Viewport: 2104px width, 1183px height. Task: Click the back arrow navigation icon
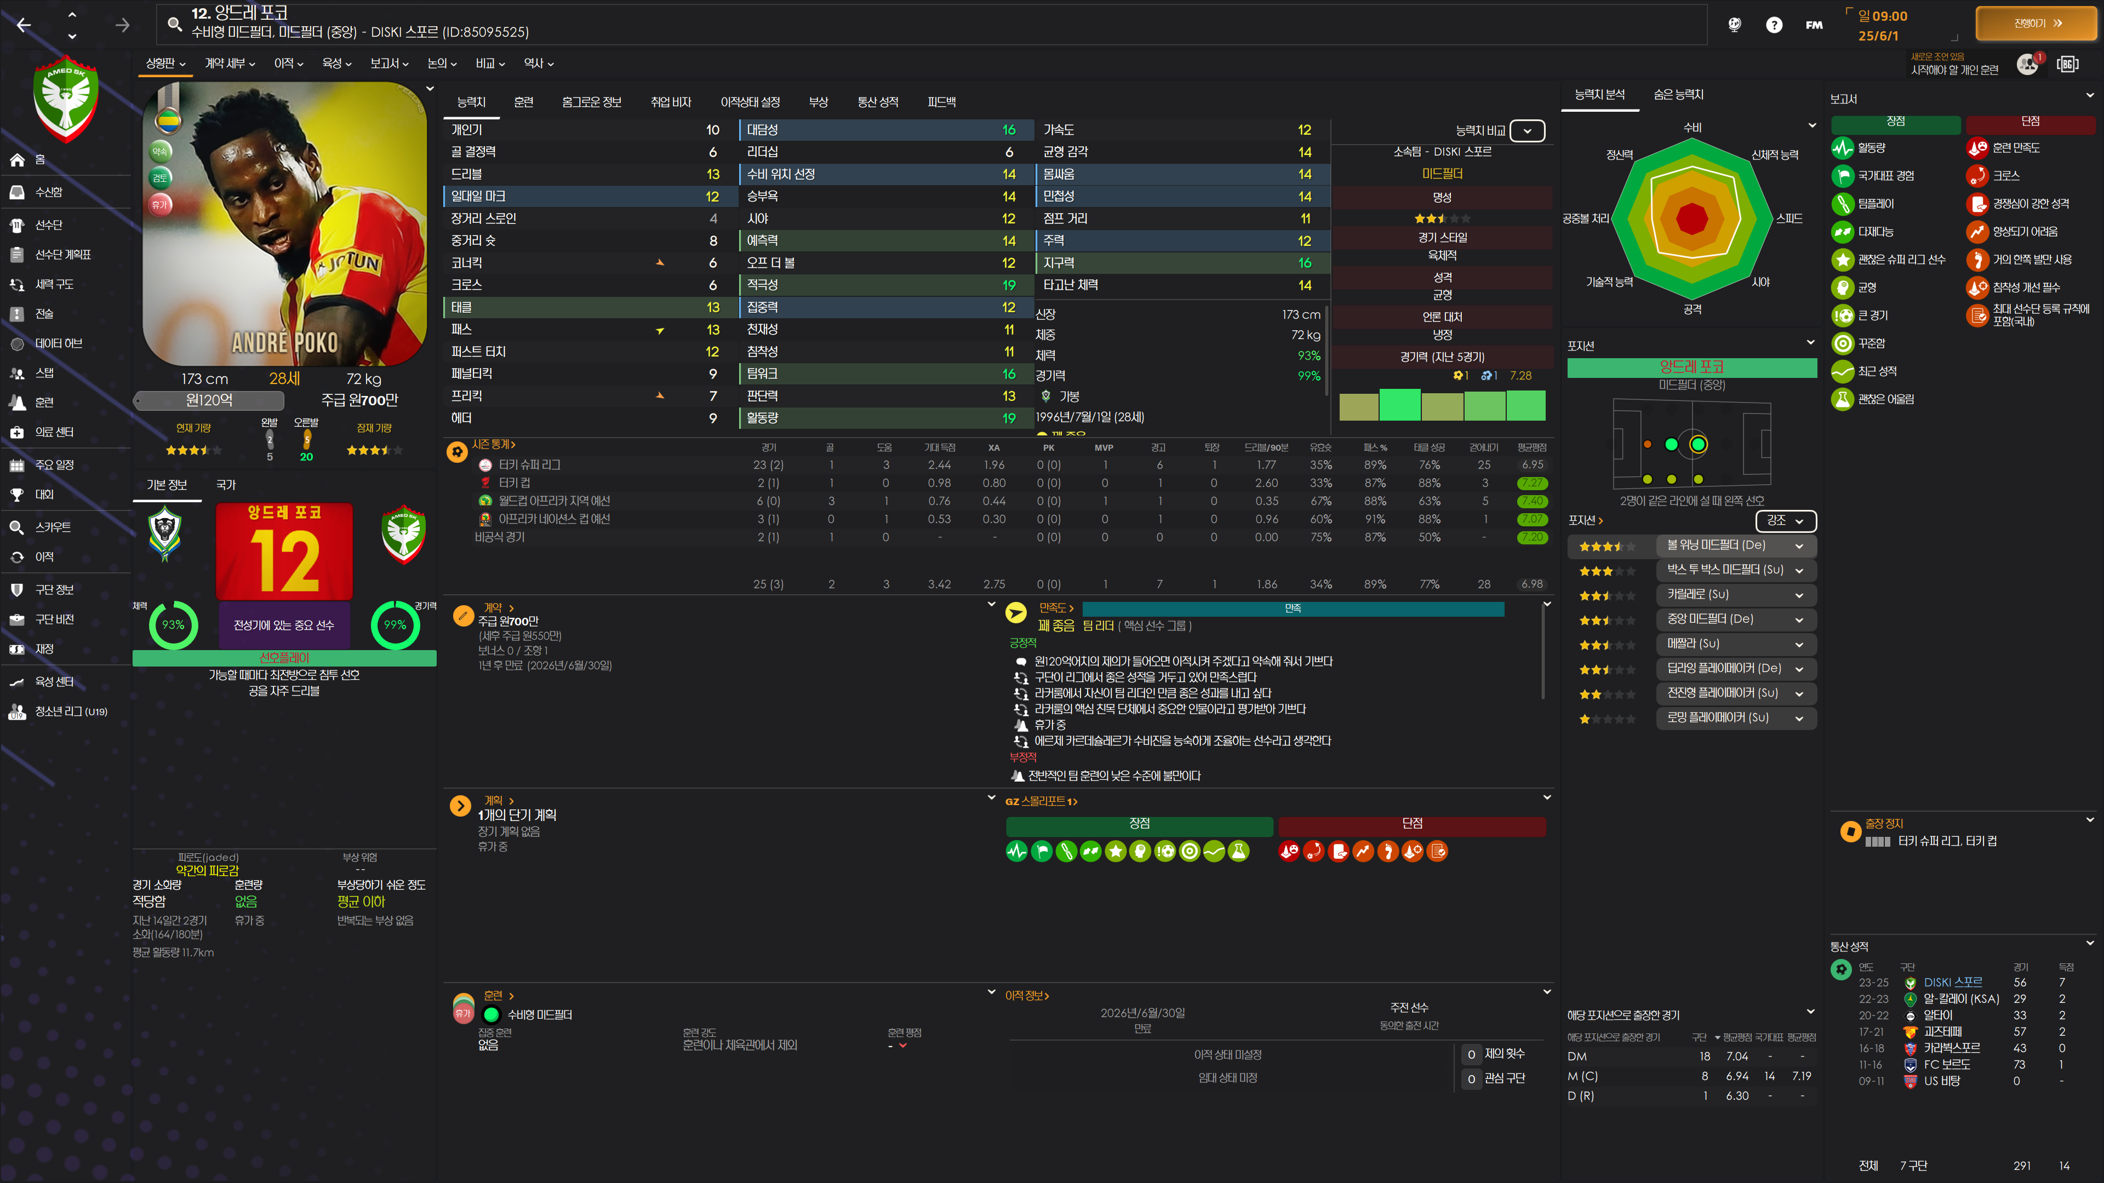24,25
